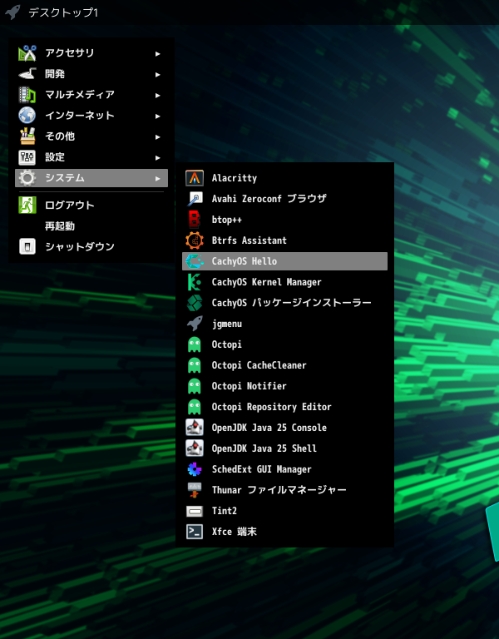
Task: Select SchedExt GUI Manager label
Action: point(261,469)
